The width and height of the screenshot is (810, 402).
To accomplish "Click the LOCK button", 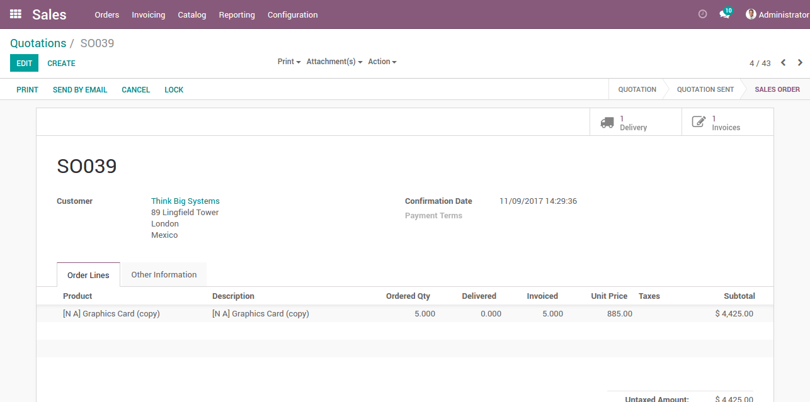I will click(x=174, y=90).
